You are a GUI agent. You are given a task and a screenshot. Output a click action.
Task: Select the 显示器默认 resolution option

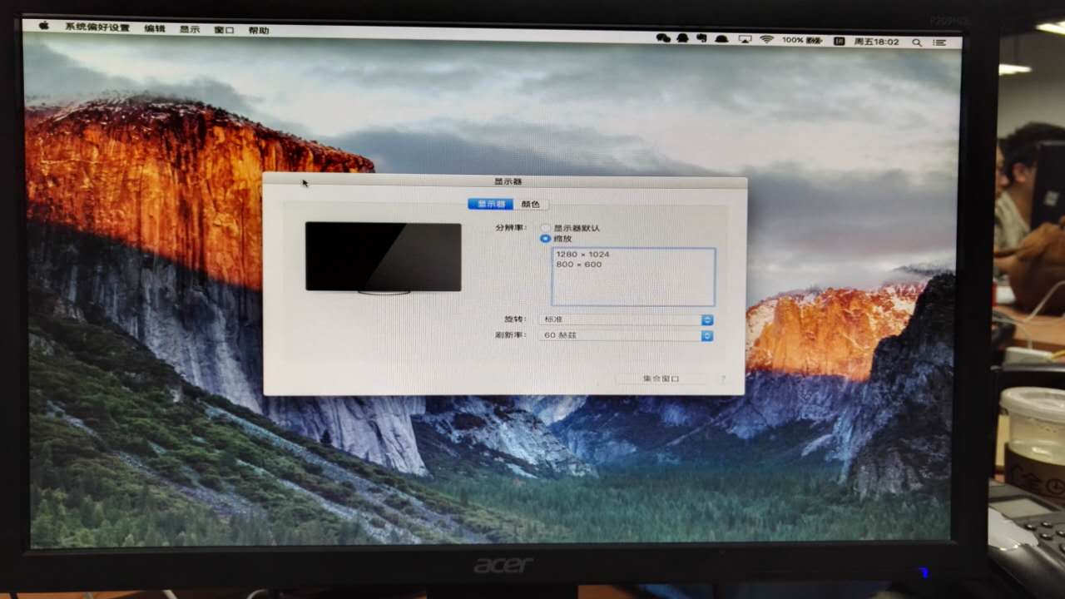(545, 228)
